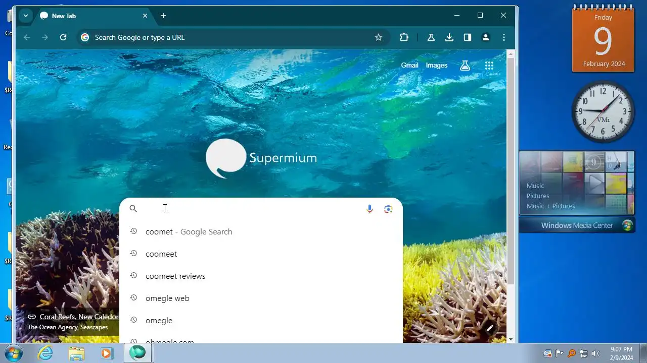647x363 pixels.
Task: Select the 'coomeet' suggestion
Action: click(261, 254)
